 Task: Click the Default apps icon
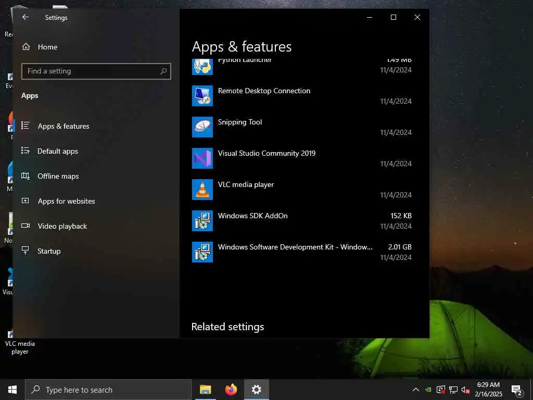pos(26,151)
